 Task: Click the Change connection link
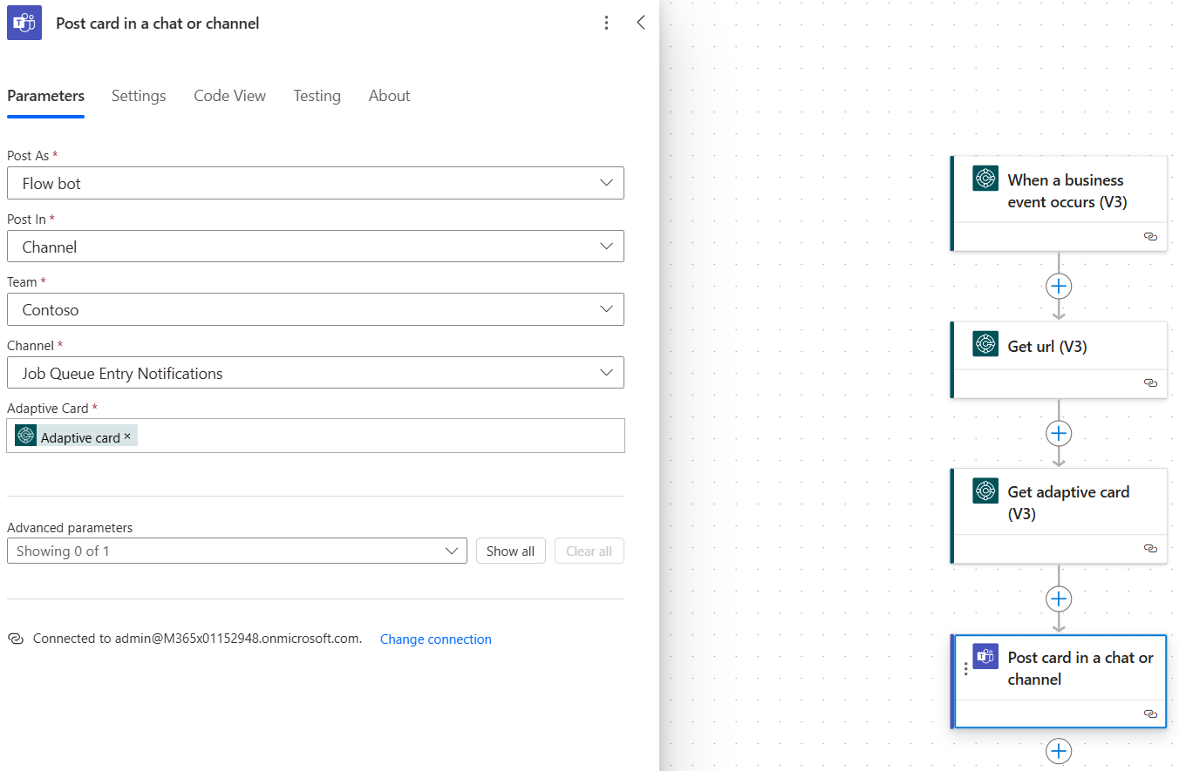(x=436, y=639)
